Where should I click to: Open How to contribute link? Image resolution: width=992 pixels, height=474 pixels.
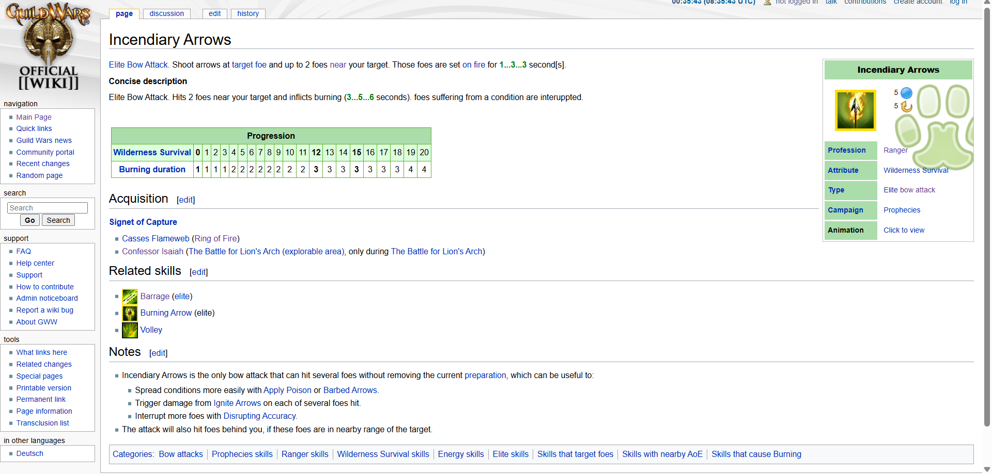44,287
